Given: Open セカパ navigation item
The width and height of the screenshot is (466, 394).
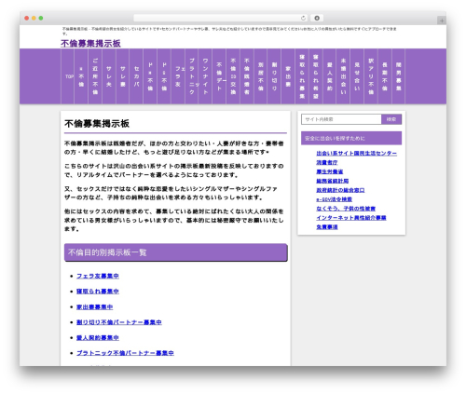Looking at the screenshot, I should click(x=136, y=76).
